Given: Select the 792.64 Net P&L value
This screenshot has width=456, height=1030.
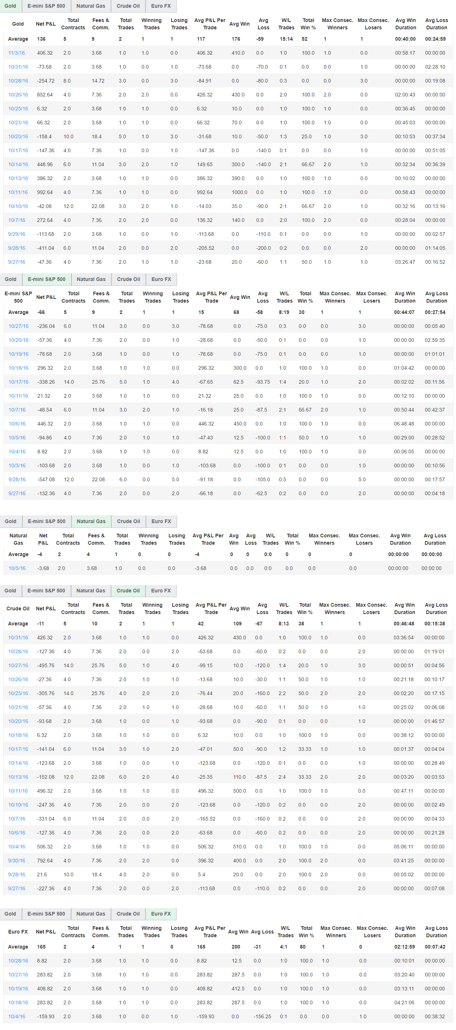Looking at the screenshot, I should pyautogui.click(x=45, y=861).
